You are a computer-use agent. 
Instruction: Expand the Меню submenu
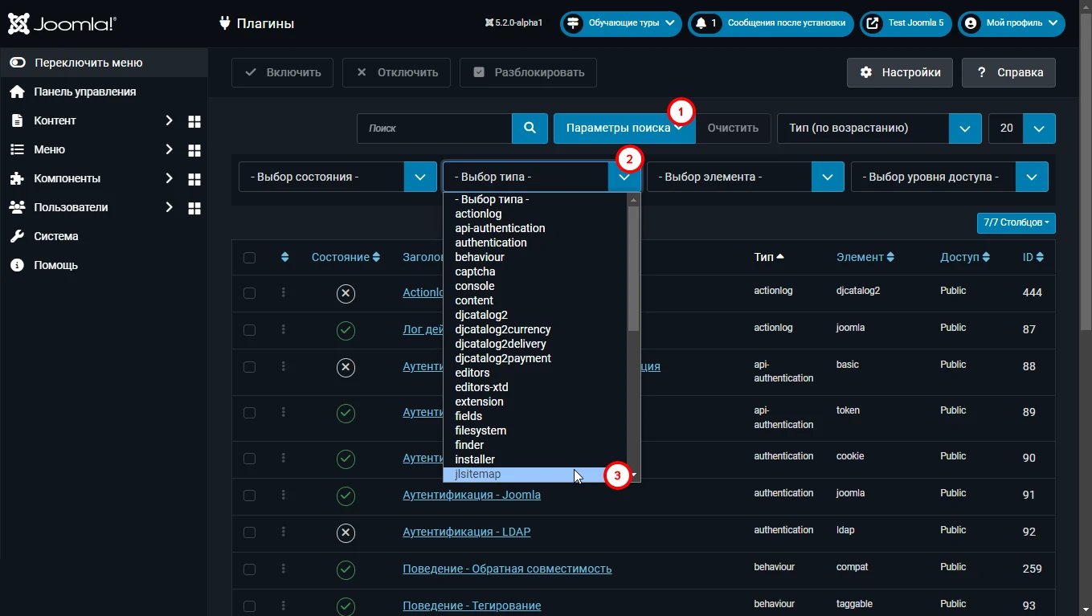click(169, 149)
